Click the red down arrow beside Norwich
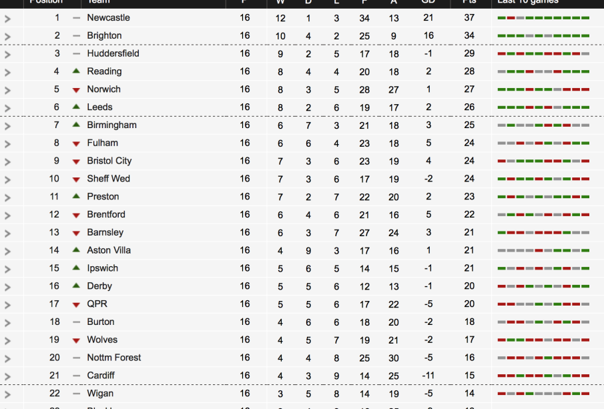 coord(76,89)
